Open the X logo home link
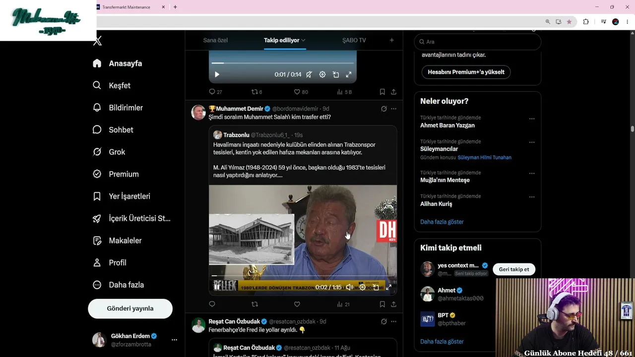The width and height of the screenshot is (635, 357). [98, 41]
